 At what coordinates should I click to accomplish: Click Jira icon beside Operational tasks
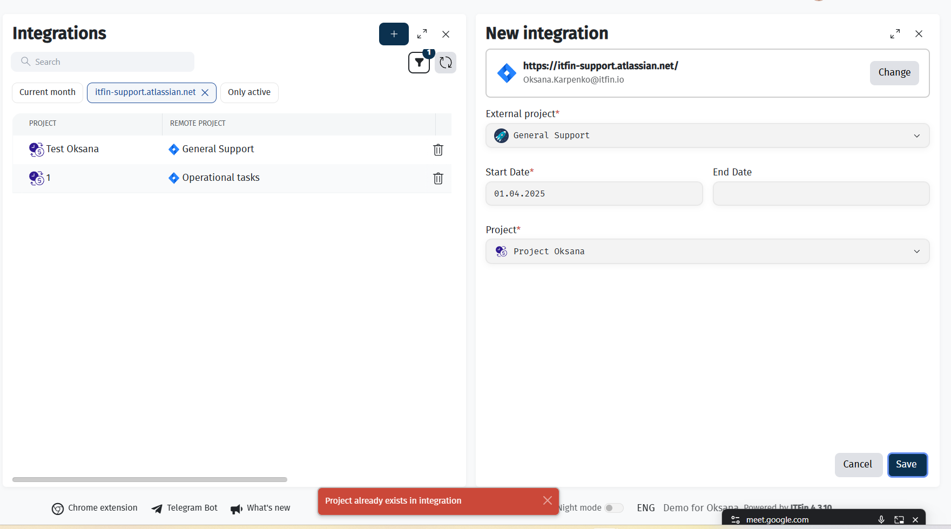pyautogui.click(x=173, y=178)
